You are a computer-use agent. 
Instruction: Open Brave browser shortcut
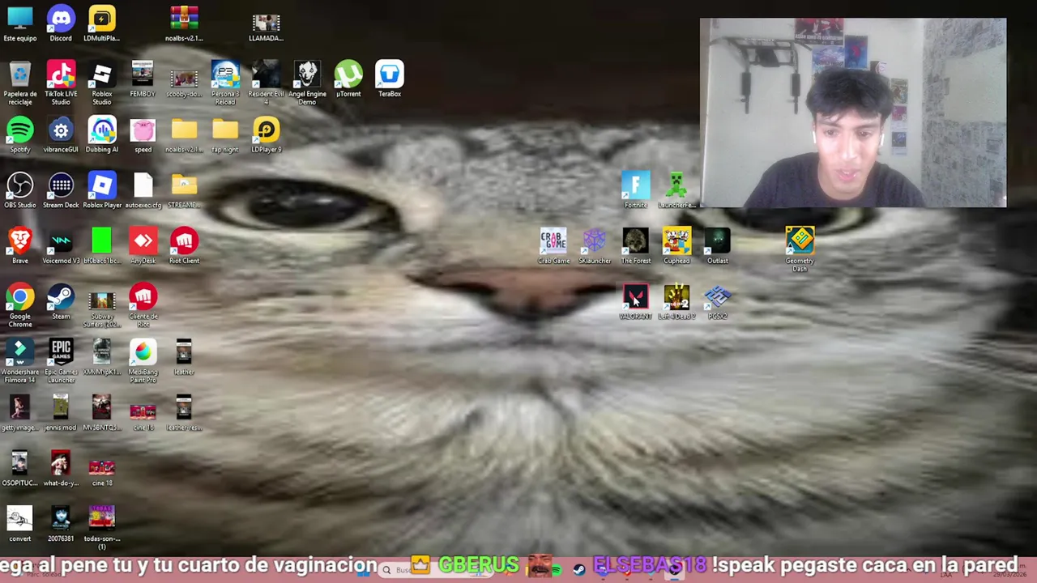pos(20,246)
